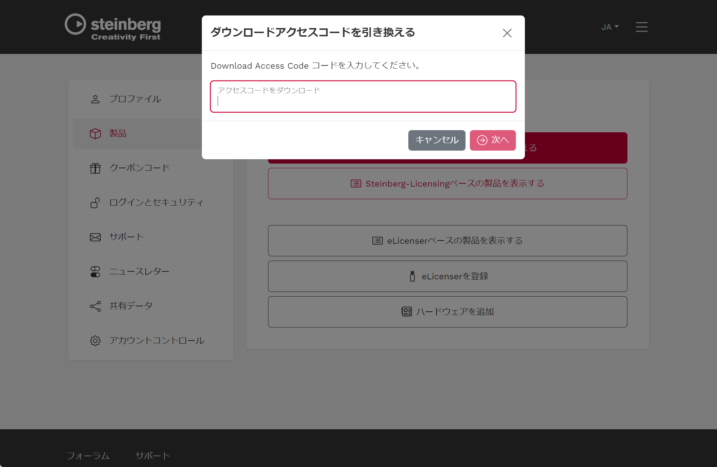Click the envelope support icon

(x=95, y=237)
